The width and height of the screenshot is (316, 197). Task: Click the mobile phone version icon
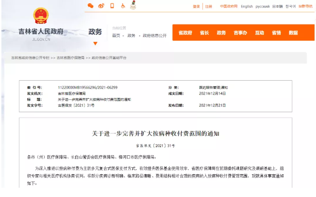click(112, 6)
